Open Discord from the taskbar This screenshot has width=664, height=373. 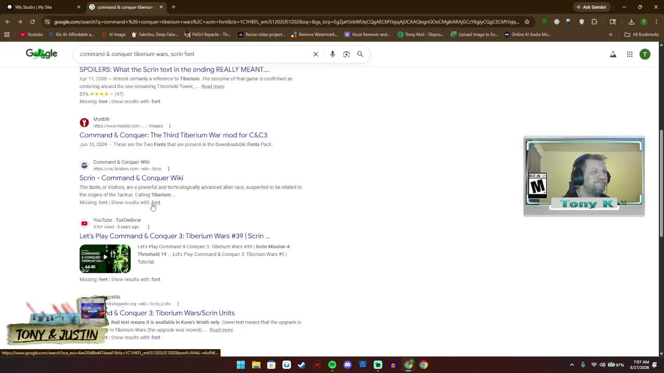tap(348, 365)
